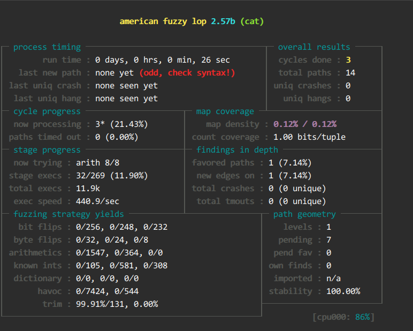
Task: Click the count coverage value '1.00 bits/tuple'
Action: pos(309,137)
